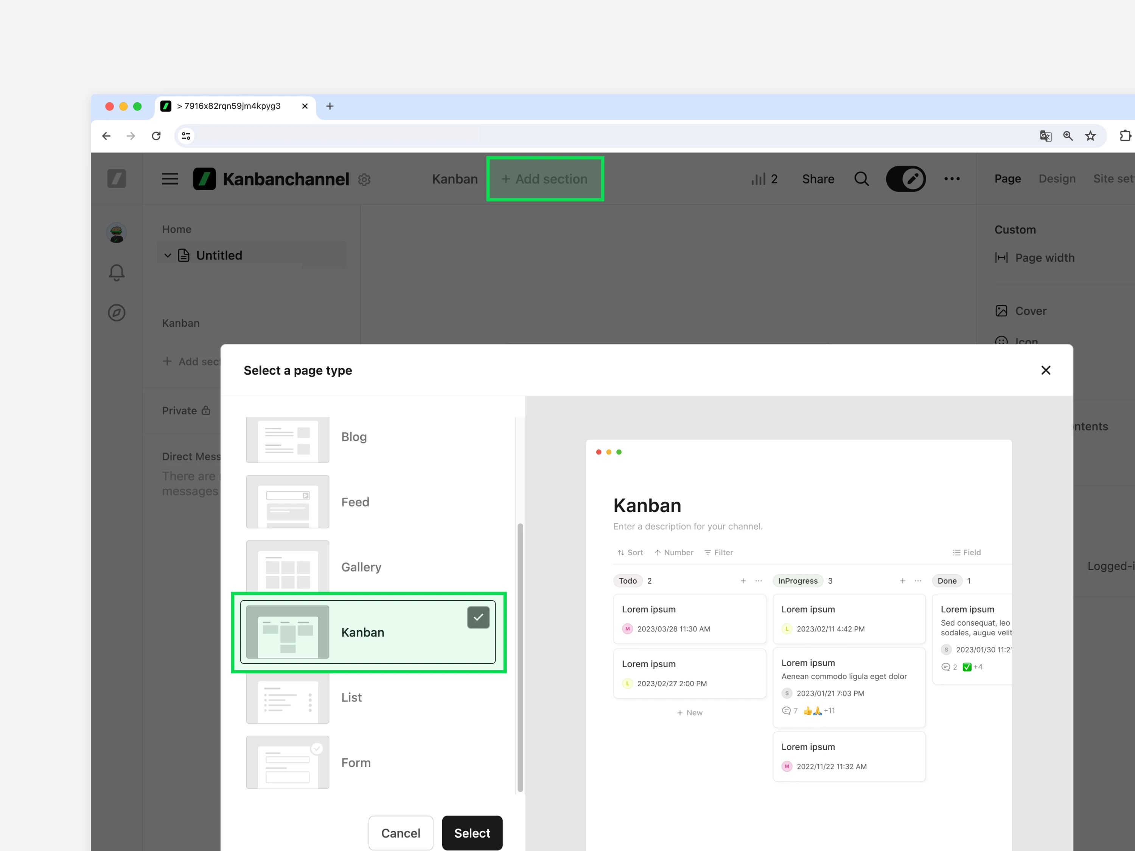1135x851 pixels.
Task: Open the user avatar in sidebar
Action: (x=117, y=233)
